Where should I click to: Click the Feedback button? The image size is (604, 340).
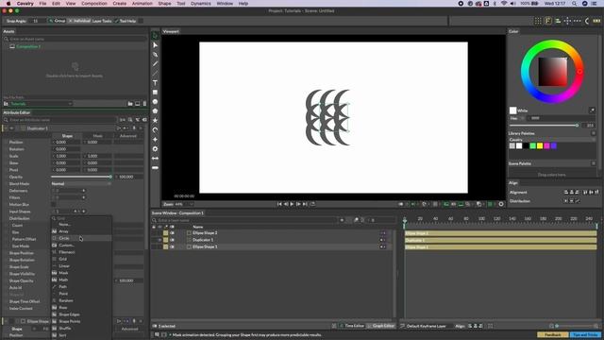(x=553, y=334)
